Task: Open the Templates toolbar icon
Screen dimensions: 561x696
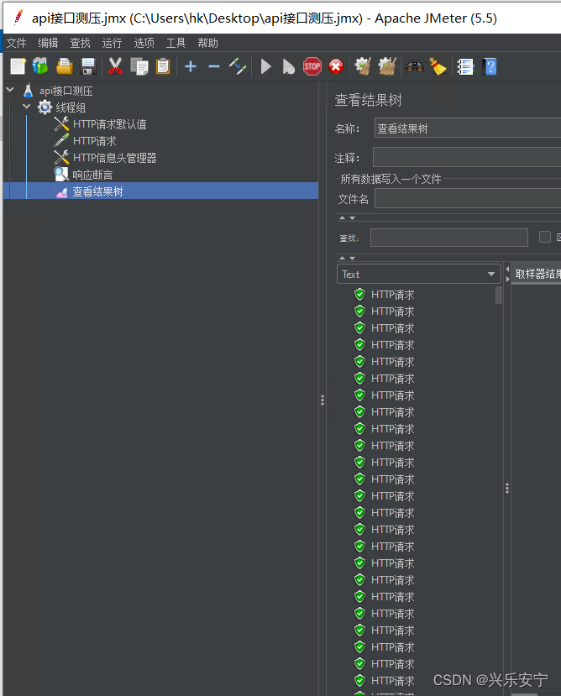Action: click(40, 66)
